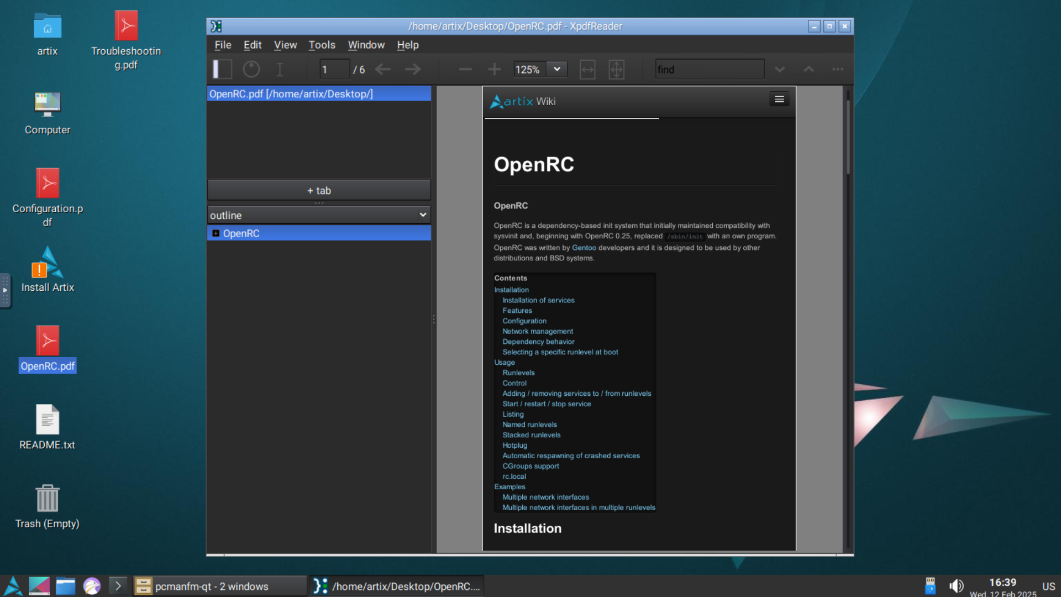Image resolution: width=1061 pixels, height=597 pixels.
Task: Open Troubleshooting.pdf desktop icon
Action: [x=126, y=41]
